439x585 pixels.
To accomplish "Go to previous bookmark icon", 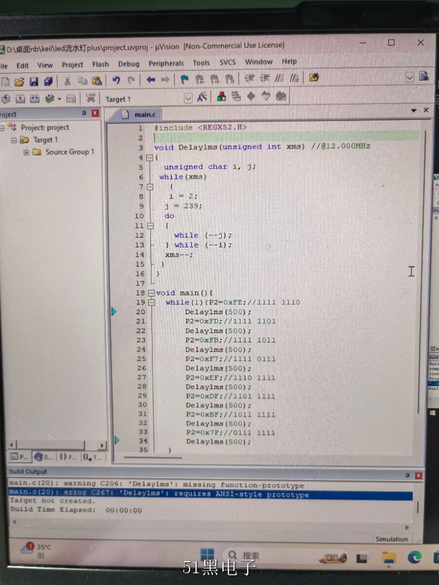I will pyautogui.click(x=200, y=79).
